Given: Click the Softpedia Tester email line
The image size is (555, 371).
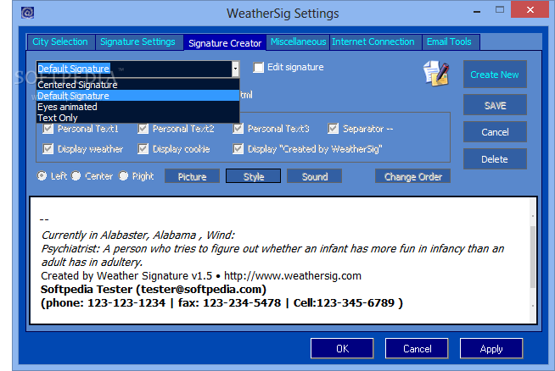Looking at the screenshot, I should tap(154, 290).
